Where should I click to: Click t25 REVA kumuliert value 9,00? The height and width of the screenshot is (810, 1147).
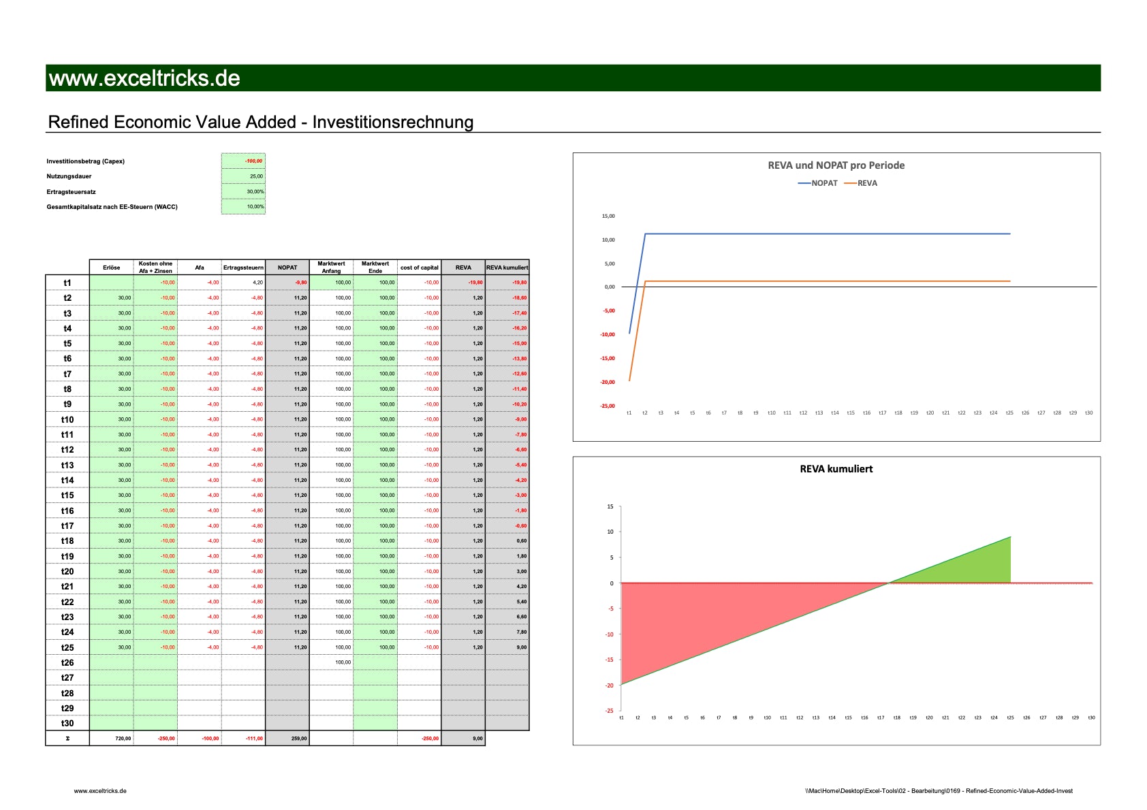click(x=507, y=647)
